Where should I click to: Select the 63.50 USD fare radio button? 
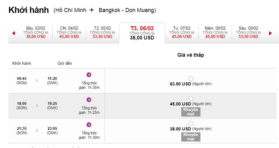click(191, 79)
